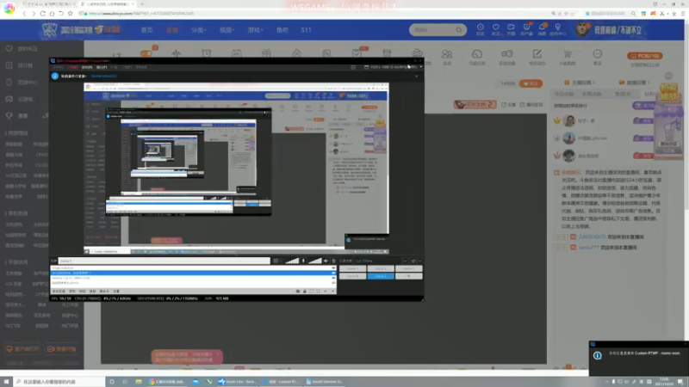The image size is (689, 387).
Task: Toggle visibility eye of third source row
Action: click(x=333, y=278)
